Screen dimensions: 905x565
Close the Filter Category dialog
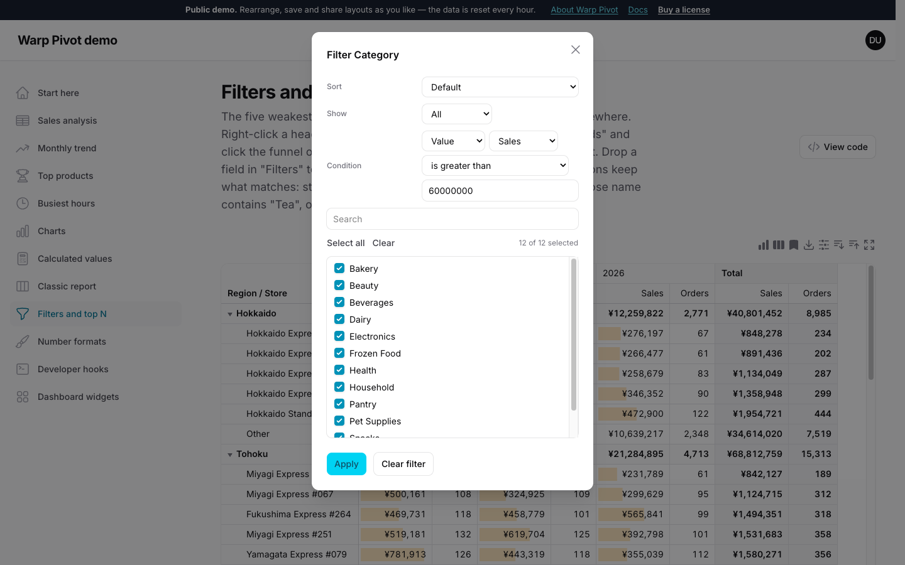(576, 50)
